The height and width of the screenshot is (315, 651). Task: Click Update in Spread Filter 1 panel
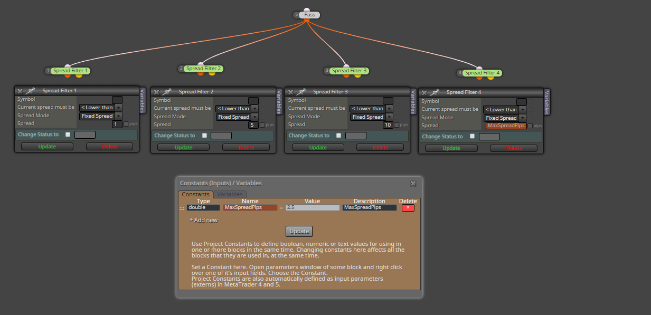tap(47, 146)
